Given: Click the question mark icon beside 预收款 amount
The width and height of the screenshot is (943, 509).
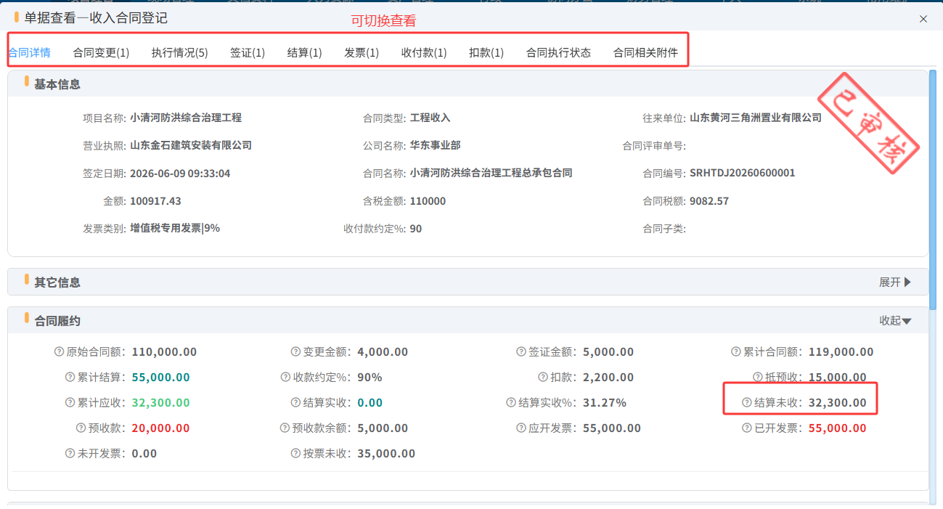Looking at the screenshot, I should point(81,428).
